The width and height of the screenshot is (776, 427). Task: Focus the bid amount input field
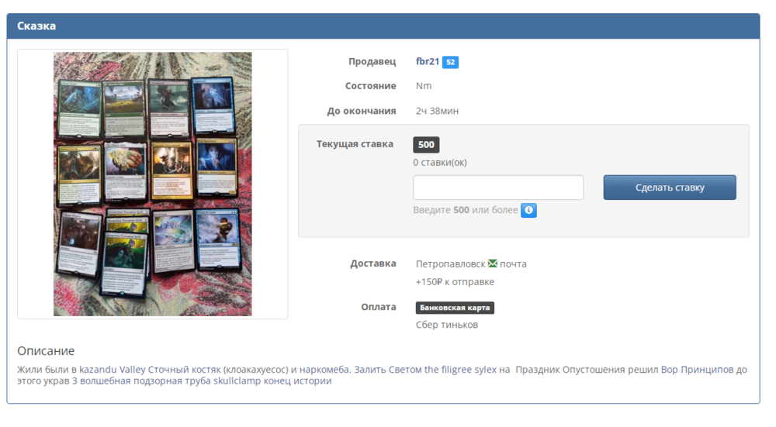pyautogui.click(x=497, y=188)
